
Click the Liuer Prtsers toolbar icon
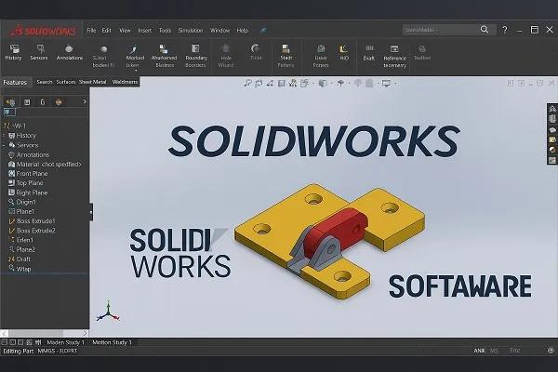[321, 56]
